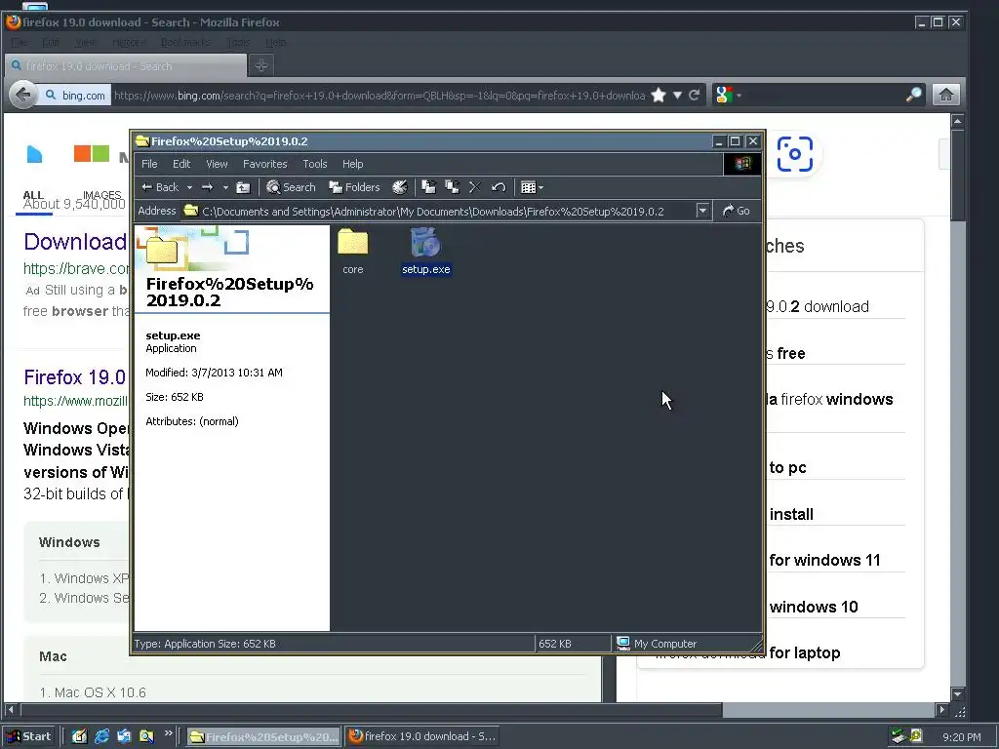
Task: Open the View menu in Explorer
Action: click(217, 164)
